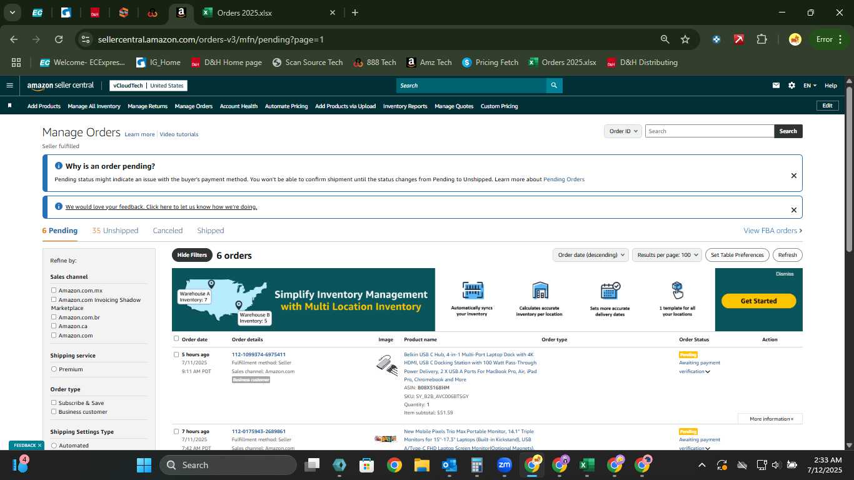The image size is (854, 480).
Task: Click the Edit button in navigation bar
Action: pos(827,106)
